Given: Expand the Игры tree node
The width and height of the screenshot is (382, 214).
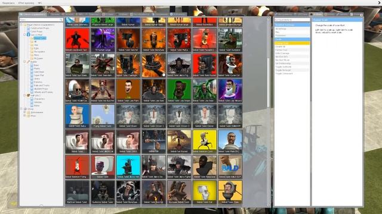Looking at the screenshot, I should point(24,116).
